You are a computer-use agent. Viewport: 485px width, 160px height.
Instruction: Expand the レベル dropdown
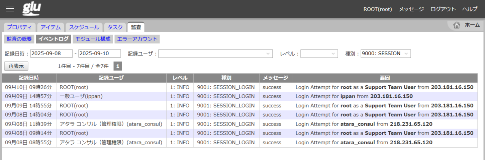coord(319,54)
